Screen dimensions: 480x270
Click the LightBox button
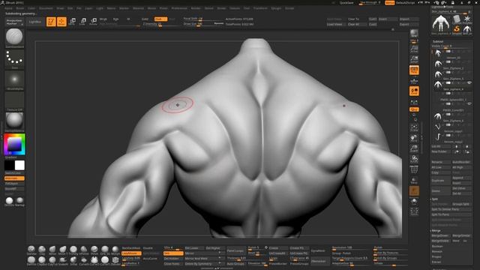tap(35, 22)
